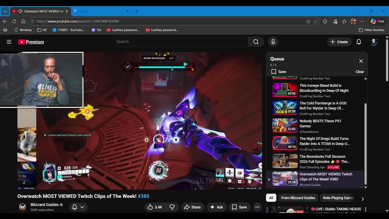Start voice search with the microphone

[273, 42]
